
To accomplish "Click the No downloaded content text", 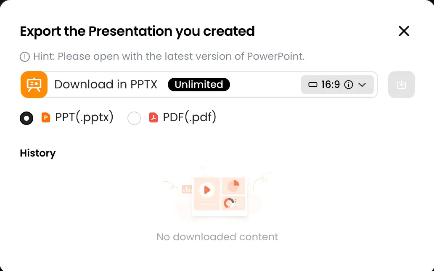I will [x=217, y=236].
